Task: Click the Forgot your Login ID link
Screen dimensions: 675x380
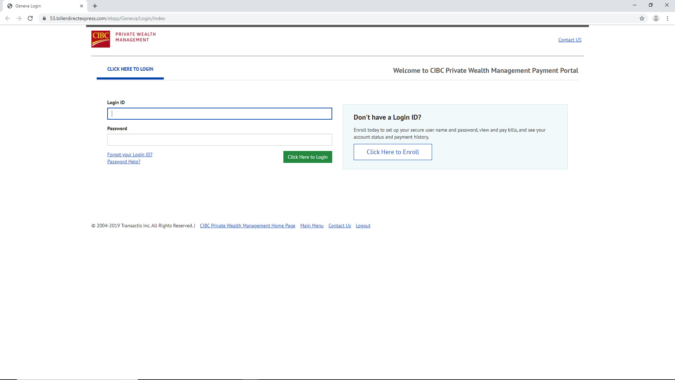Action: [x=129, y=154]
